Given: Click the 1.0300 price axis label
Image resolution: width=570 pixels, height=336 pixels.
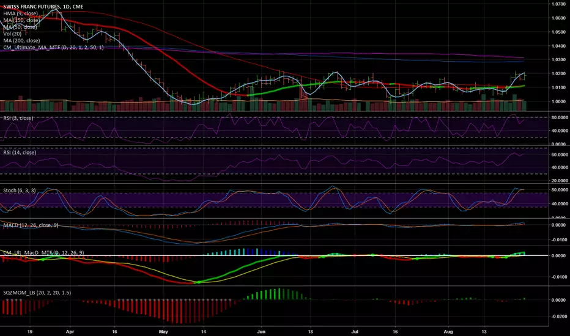Looking at the screenshot, I should [558, 60].
